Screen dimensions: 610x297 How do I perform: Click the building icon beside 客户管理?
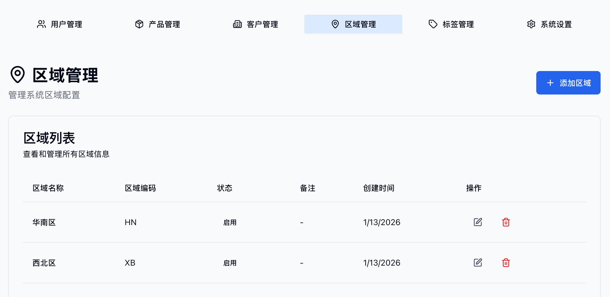coord(237,24)
